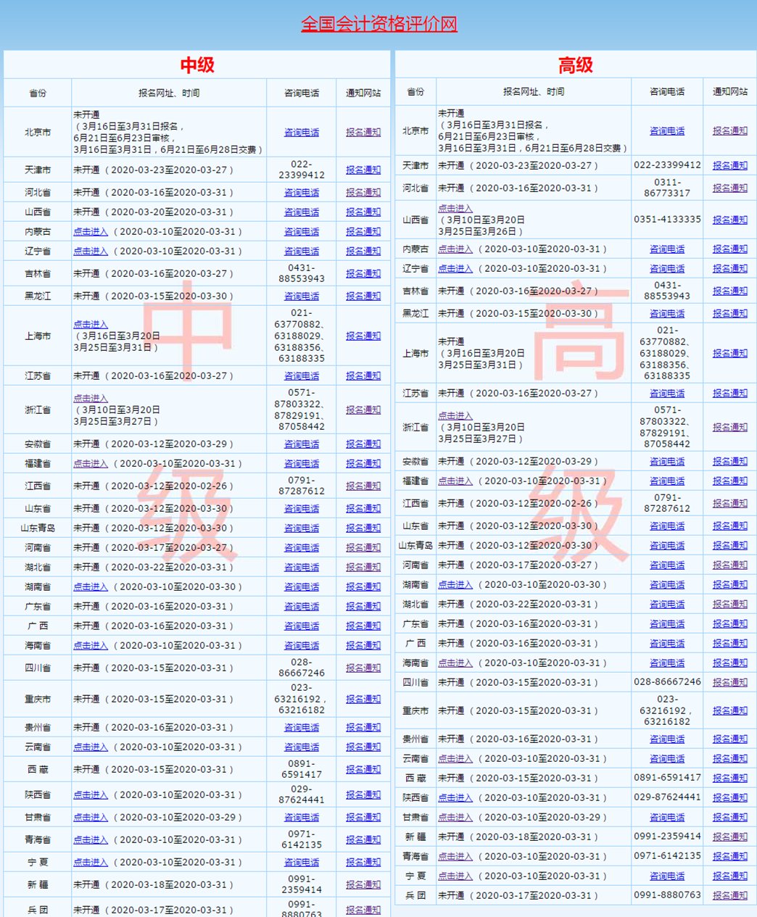Click 点击进入 for 云南省 in 中级 table
Image resolution: width=757 pixels, height=917 pixels.
[x=90, y=747]
